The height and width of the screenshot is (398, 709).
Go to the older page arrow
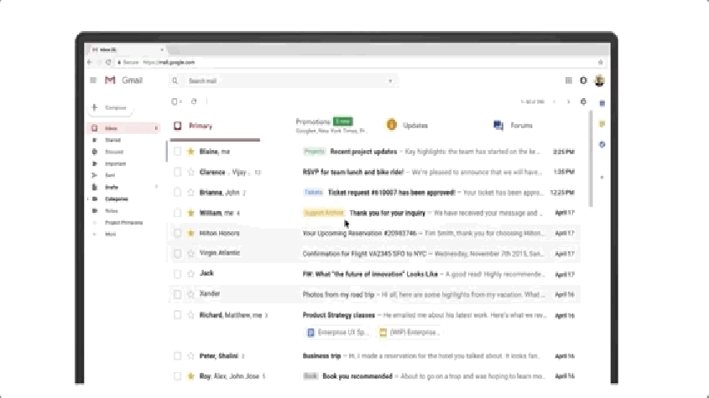[x=568, y=102]
